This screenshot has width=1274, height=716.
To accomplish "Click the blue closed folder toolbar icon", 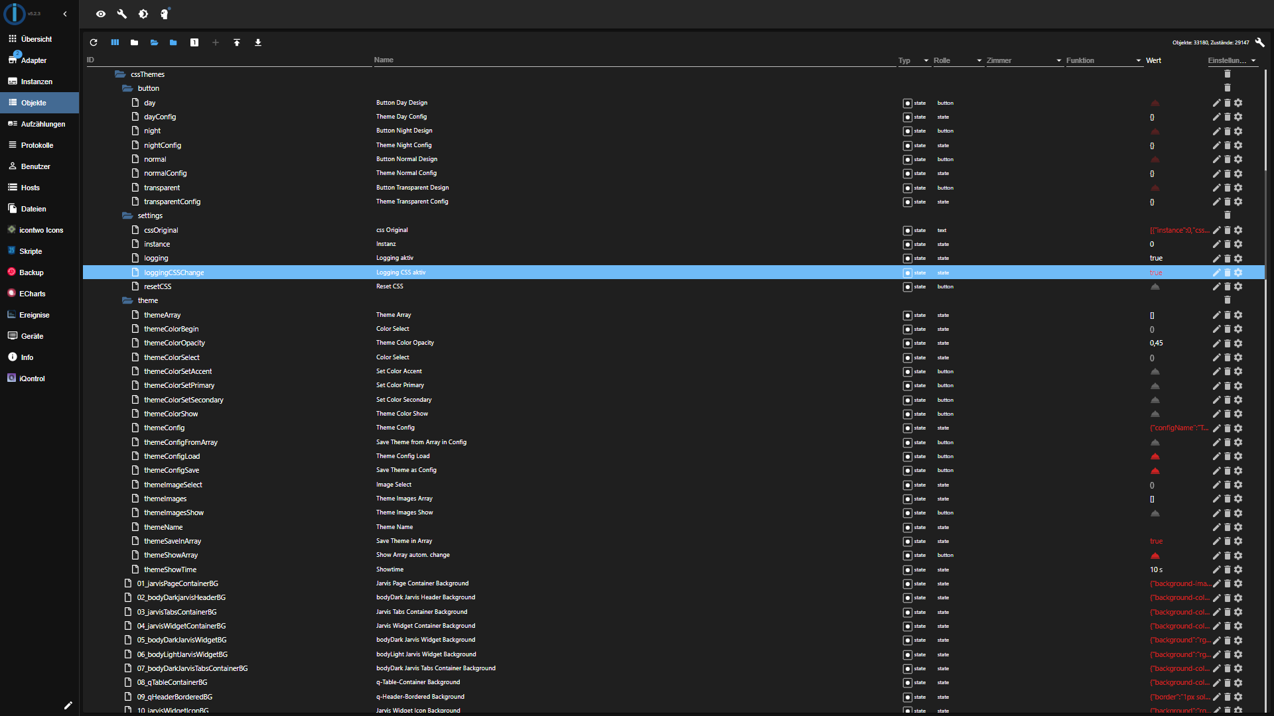I will pyautogui.click(x=173, y=42).
